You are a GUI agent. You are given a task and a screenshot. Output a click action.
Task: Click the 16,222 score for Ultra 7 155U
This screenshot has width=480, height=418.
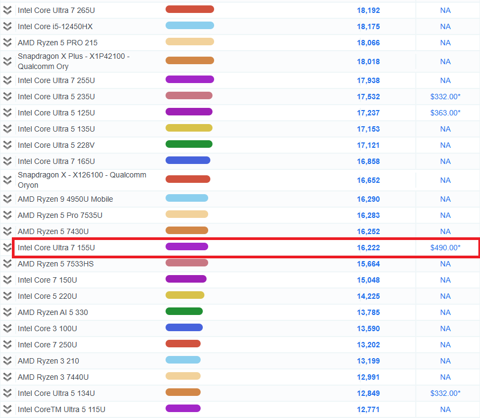[x=368, y=248]
